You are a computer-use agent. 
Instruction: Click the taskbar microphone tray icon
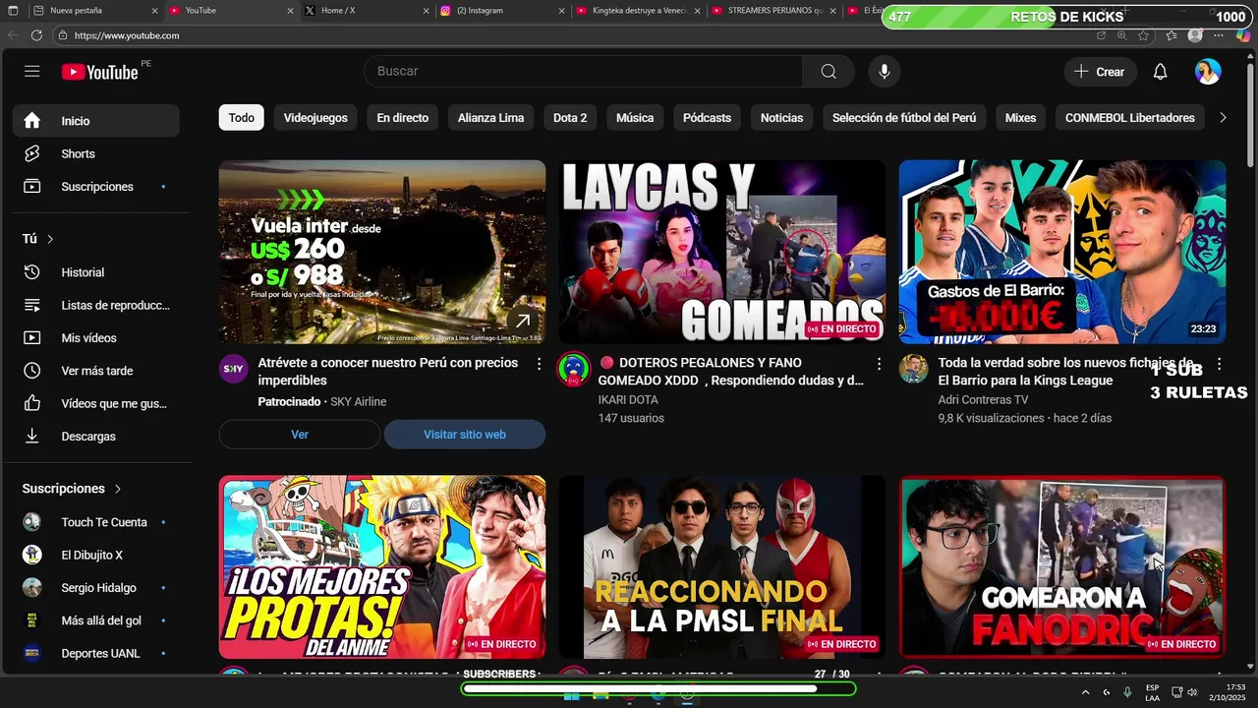pyautogui.click(x=1127, y=692)
